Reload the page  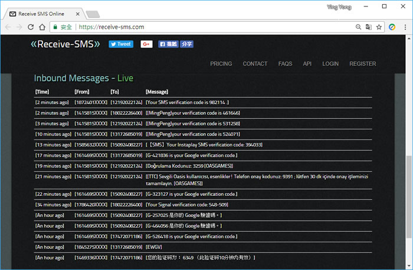tap(31, 27)
